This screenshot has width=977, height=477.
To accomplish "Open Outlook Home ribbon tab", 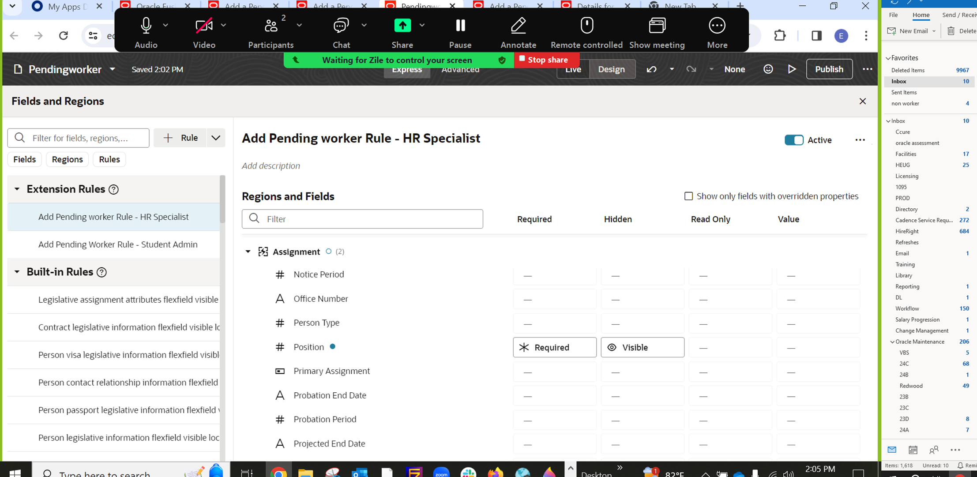I will point(921,15).
